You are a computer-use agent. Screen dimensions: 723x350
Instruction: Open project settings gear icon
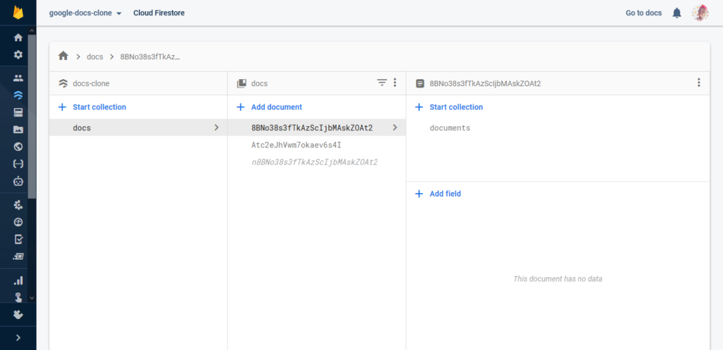click(18, 54)
